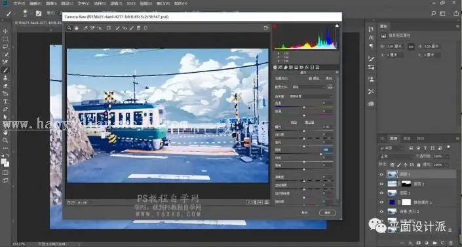
Task: Select the Rectangular Marquee tool
Action: (5, 39)
